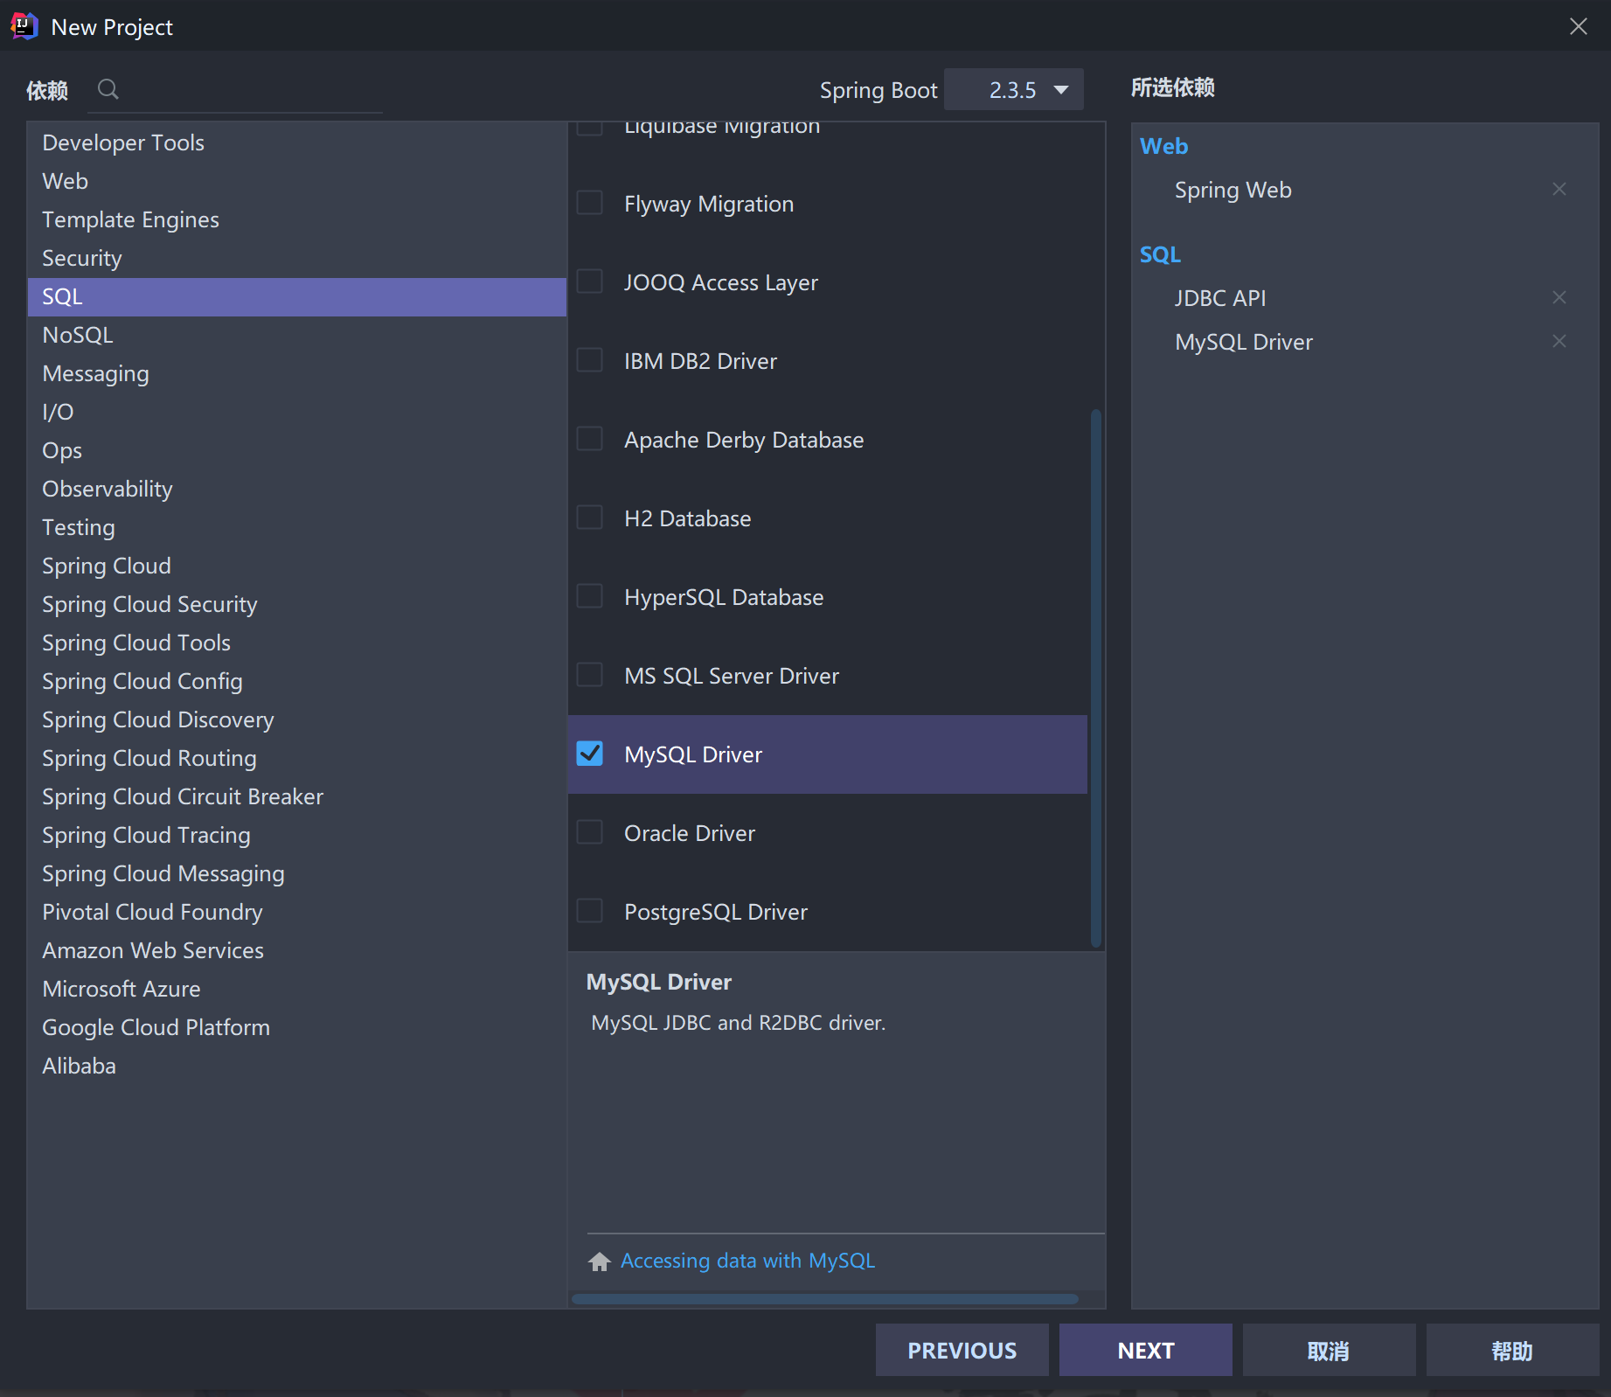The image size is (1611, 1397).
Task: Tick the IBM DB2 Driver checkbox
Action: tap(590, 360)
